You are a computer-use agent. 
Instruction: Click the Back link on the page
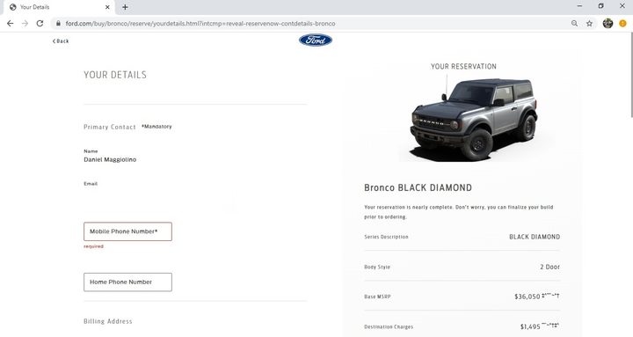pos(61,41)
